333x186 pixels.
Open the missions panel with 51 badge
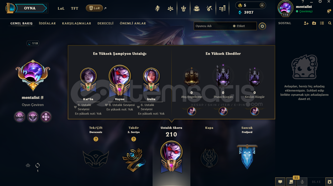[291, 182]
